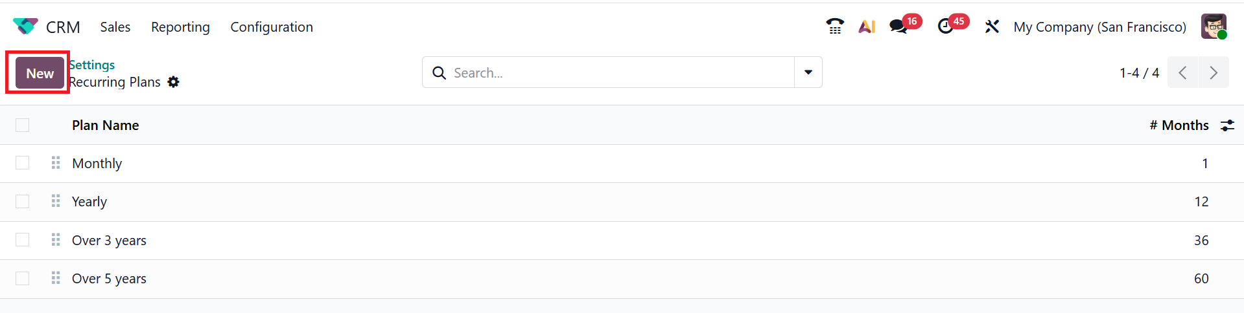Expand the search options dropdown arrow
This screenshot has width=1244, height=313.
point(808,72)
